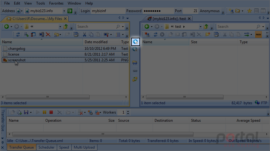The width and height of the screenshot is (270, 151).
Task: Toggle Anonymous login
Action: pyautogui.click(x=210, y=11)
